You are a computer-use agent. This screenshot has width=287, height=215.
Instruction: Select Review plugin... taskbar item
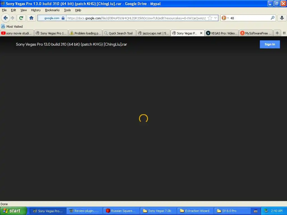[85, 211]
